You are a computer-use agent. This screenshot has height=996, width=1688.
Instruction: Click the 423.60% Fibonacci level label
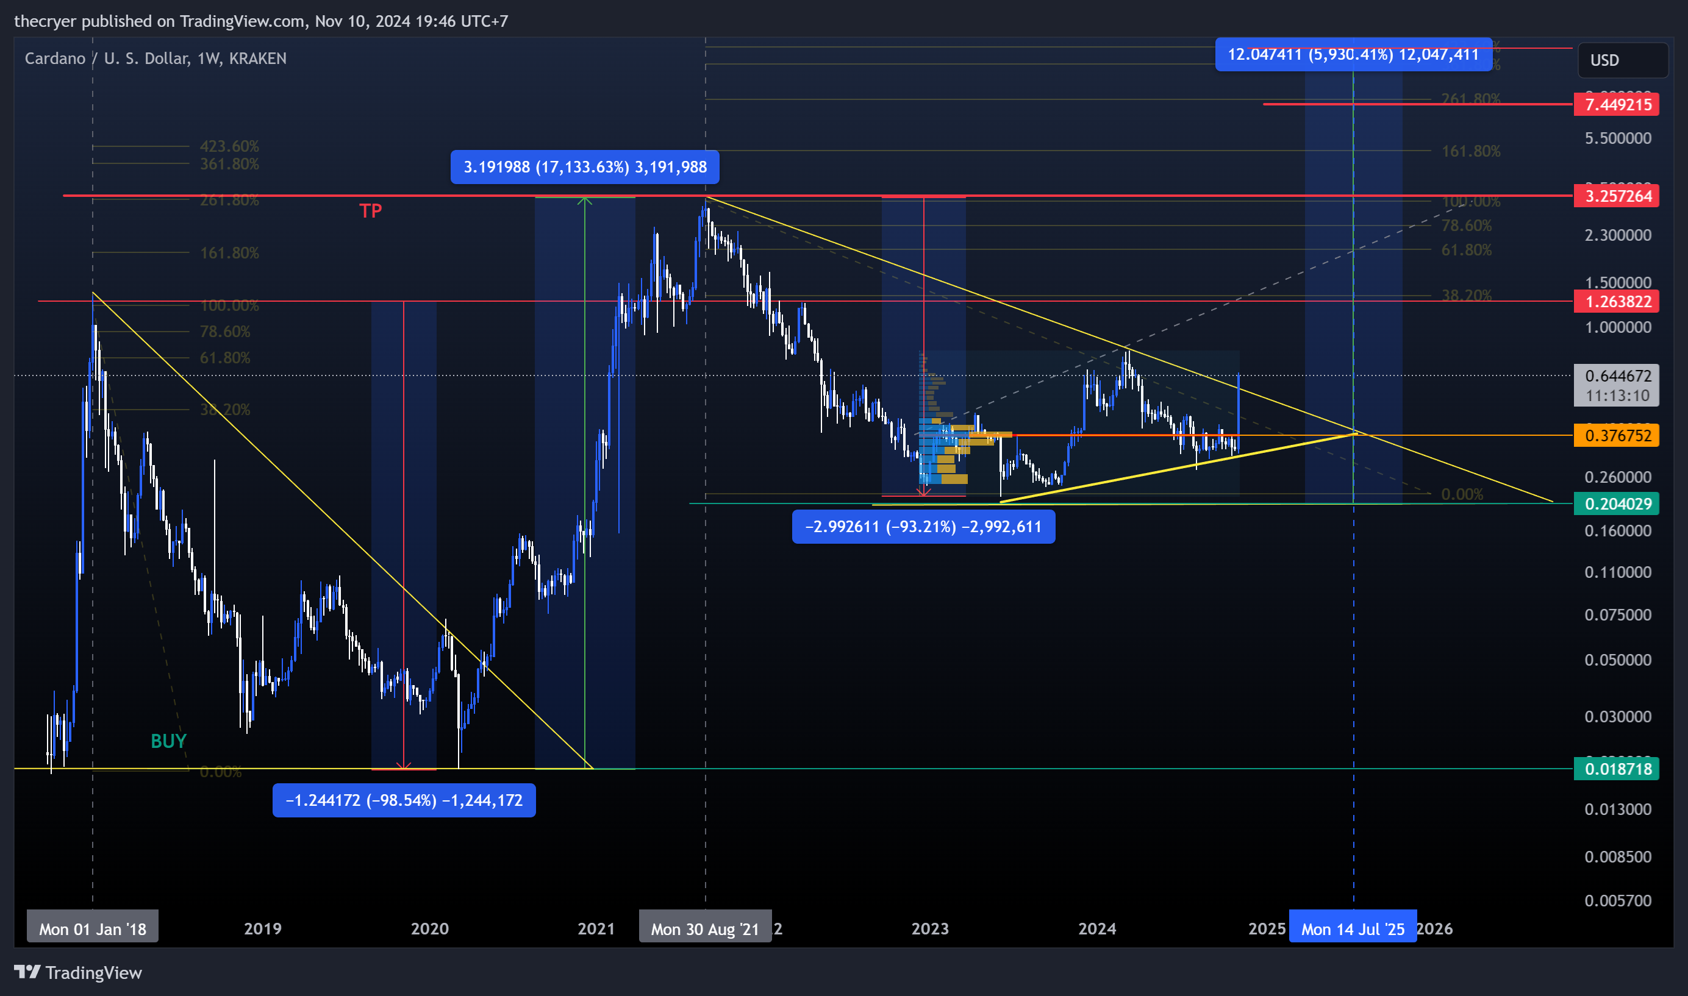[x=230, y=146]
